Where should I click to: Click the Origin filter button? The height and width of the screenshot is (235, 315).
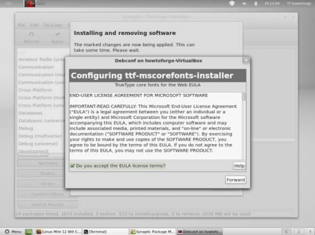tap(48, 184)
